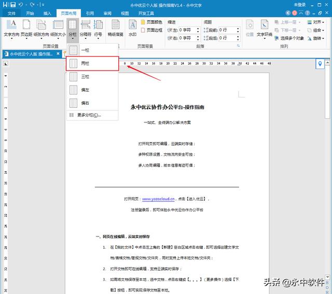This screenshot has width=332, height=294.
Task: Switch to the 审阅 tab
Action: pyautogui.click(x=107, y=13)
